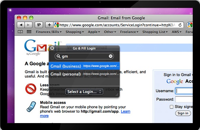The width and height of the screenshot is (200, 130).
Task: Expand the Other bookmarks folder
Action: [x=110, y=32]
